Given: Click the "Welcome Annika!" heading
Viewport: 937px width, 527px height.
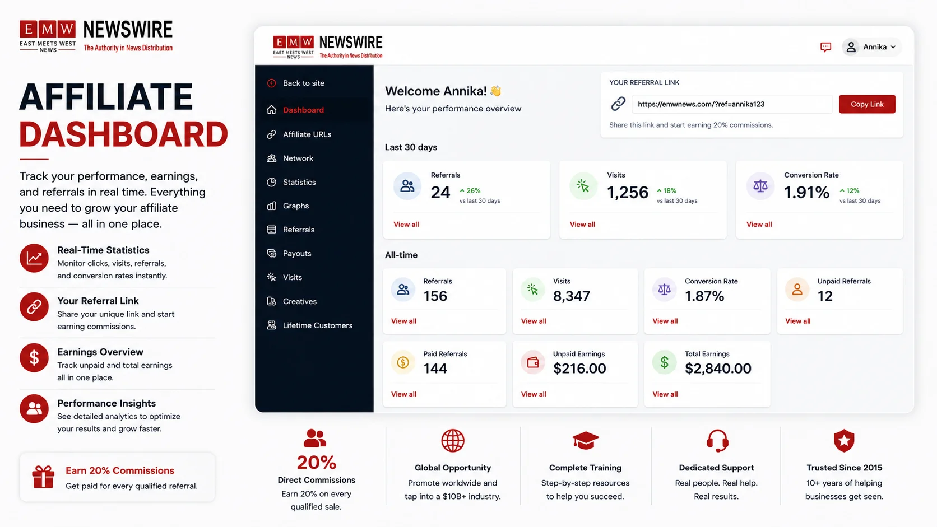Looking at the screenshot, I should (x=436, y=91).
